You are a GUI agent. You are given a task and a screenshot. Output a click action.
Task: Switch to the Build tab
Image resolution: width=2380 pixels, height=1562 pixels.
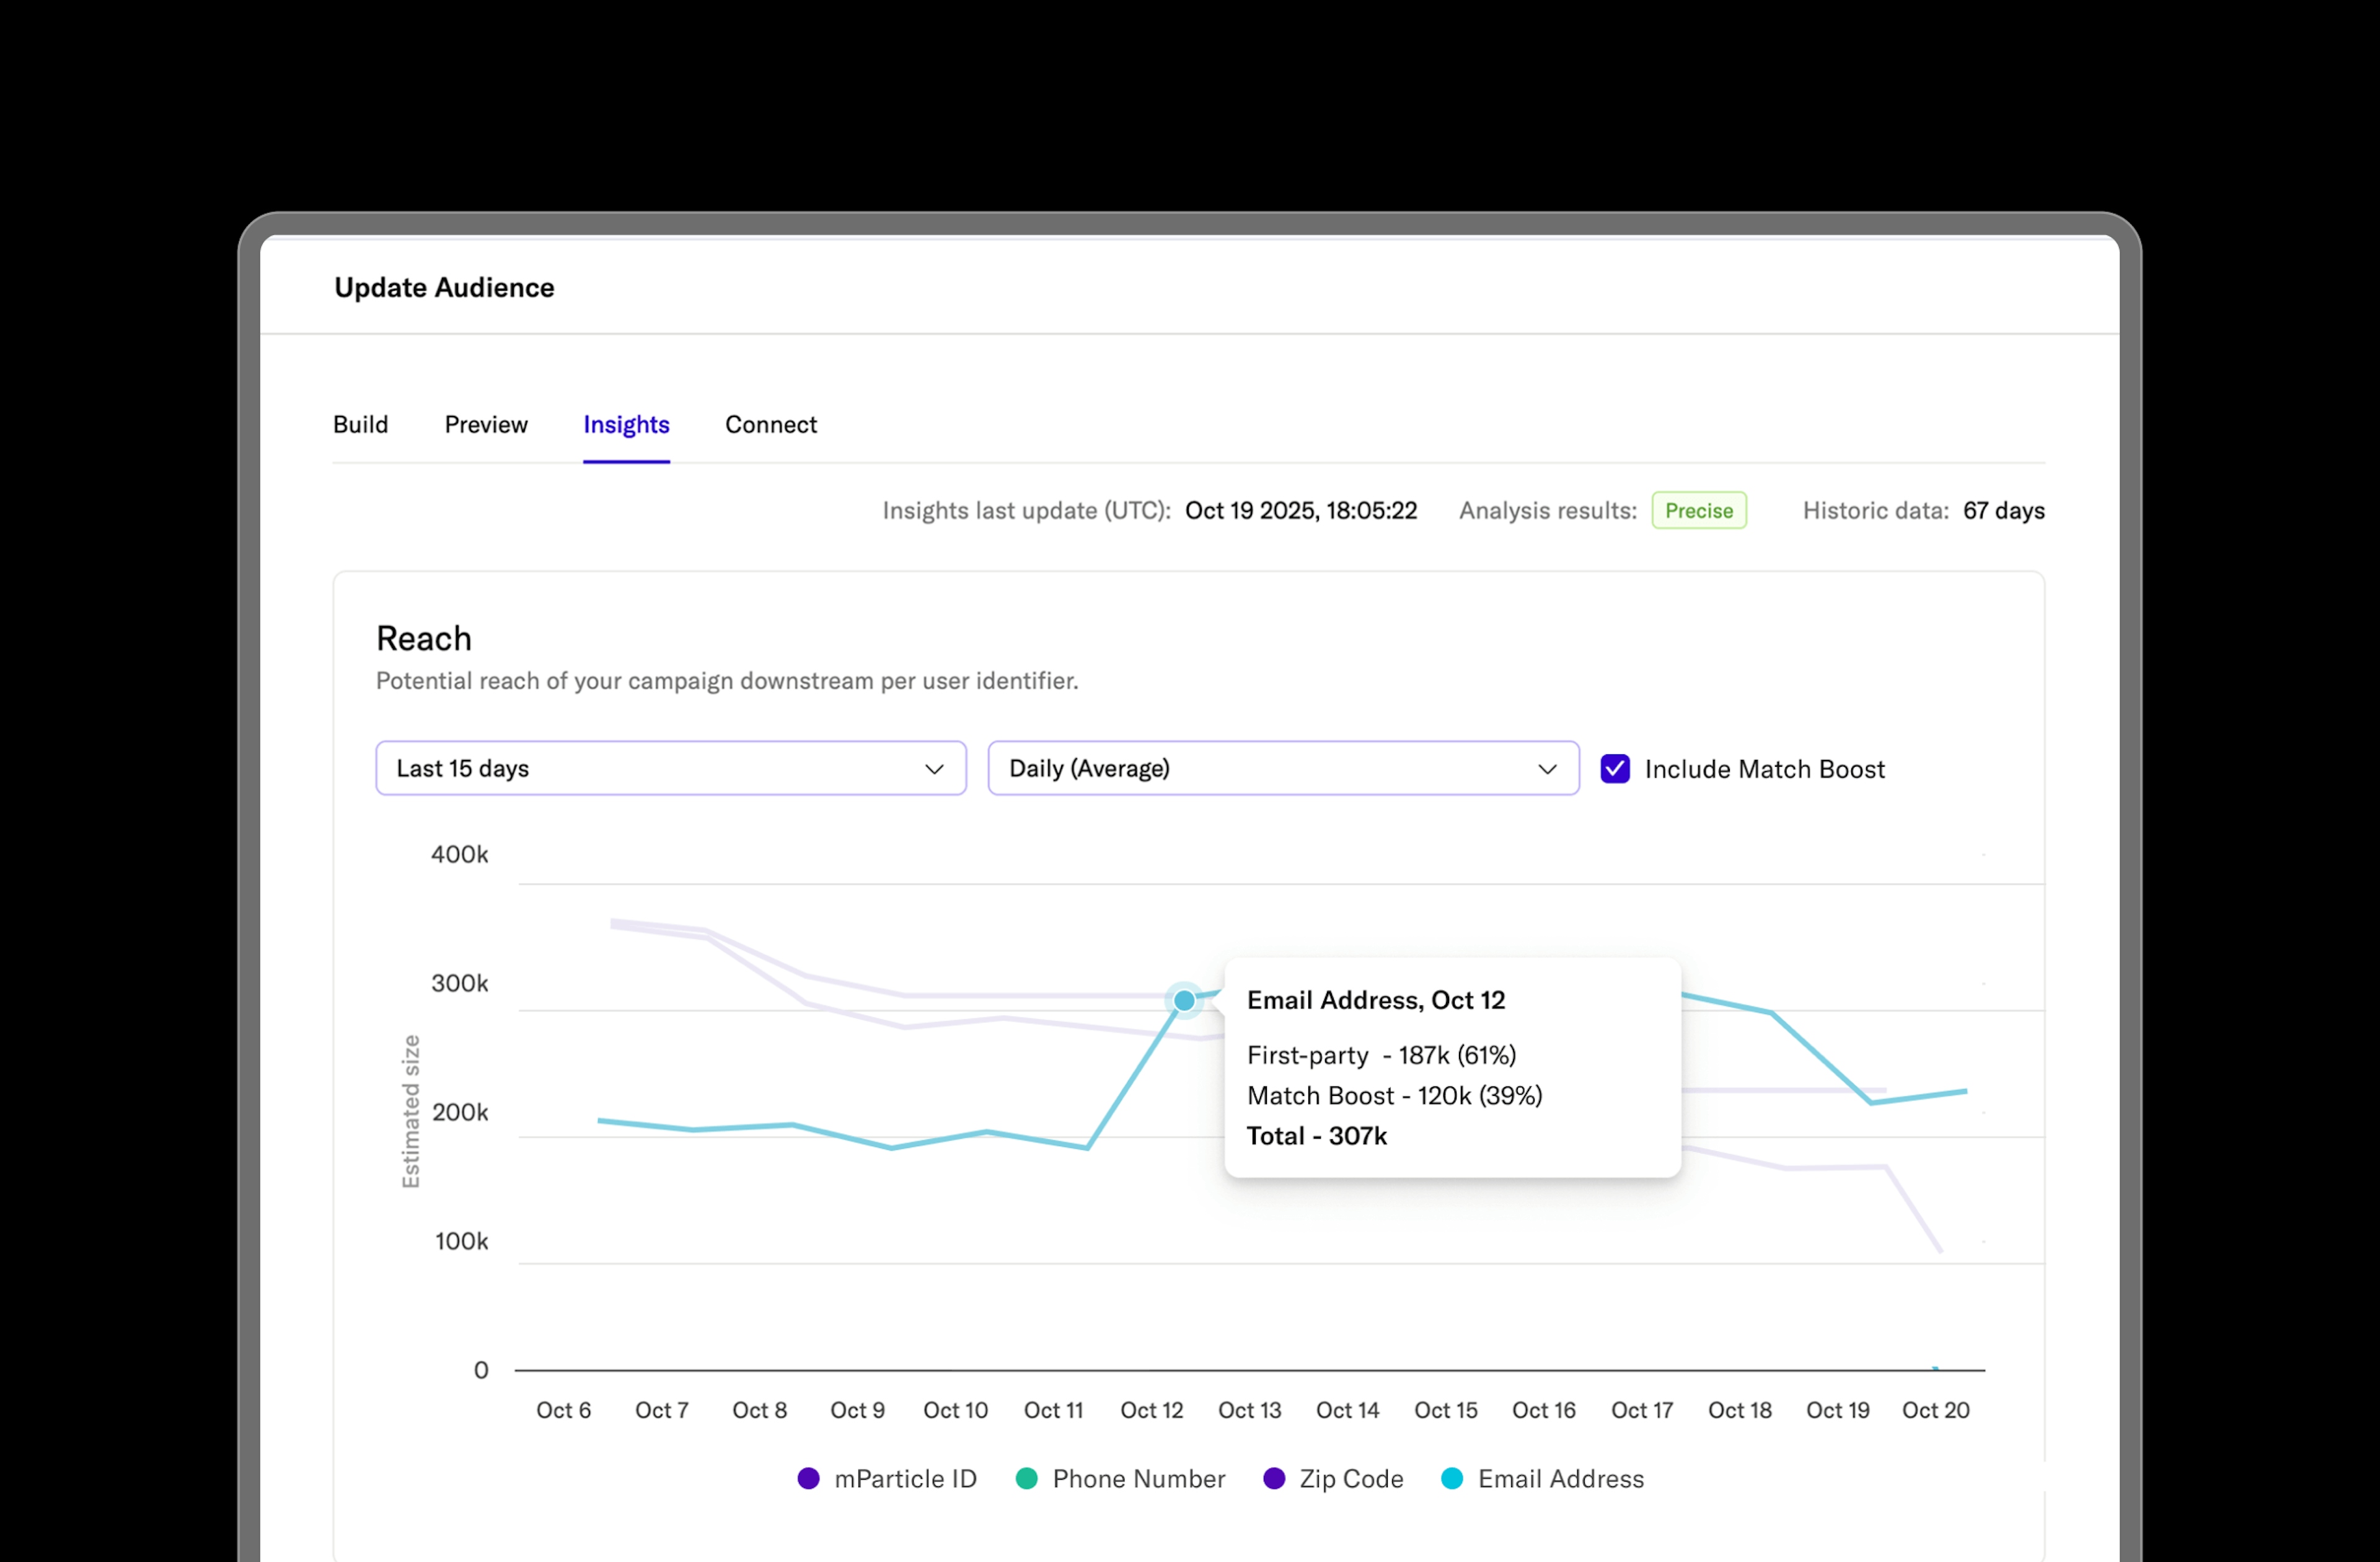pyautogui.click(x=360, y=424)
